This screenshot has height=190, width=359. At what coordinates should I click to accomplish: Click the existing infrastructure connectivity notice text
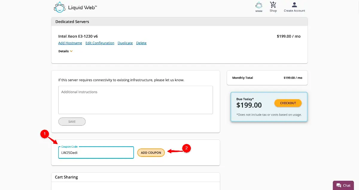[121, 80]
